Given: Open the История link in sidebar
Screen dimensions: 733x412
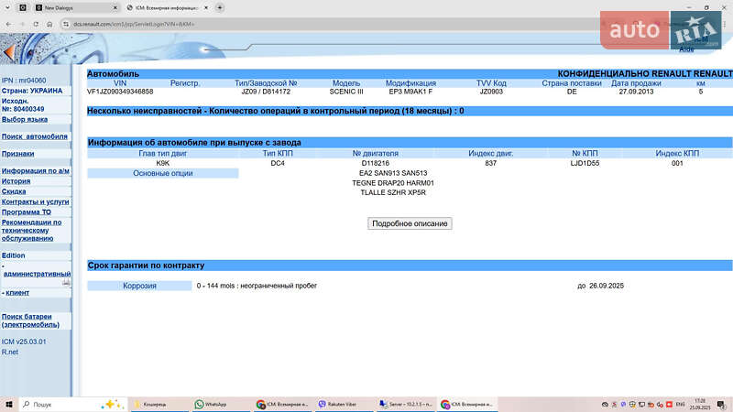Looking at the screenshot, I should (16, 181).
